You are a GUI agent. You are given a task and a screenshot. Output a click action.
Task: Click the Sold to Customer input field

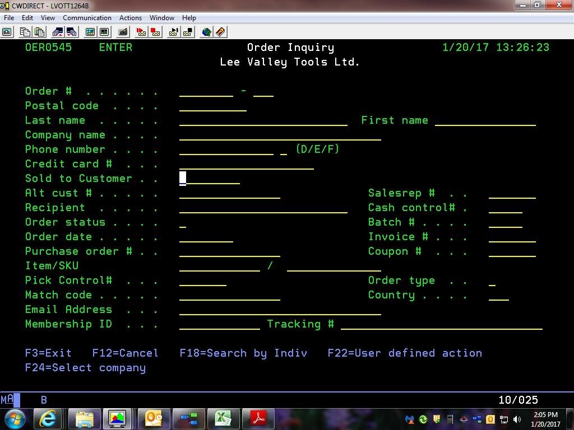[x=210, y=179]
